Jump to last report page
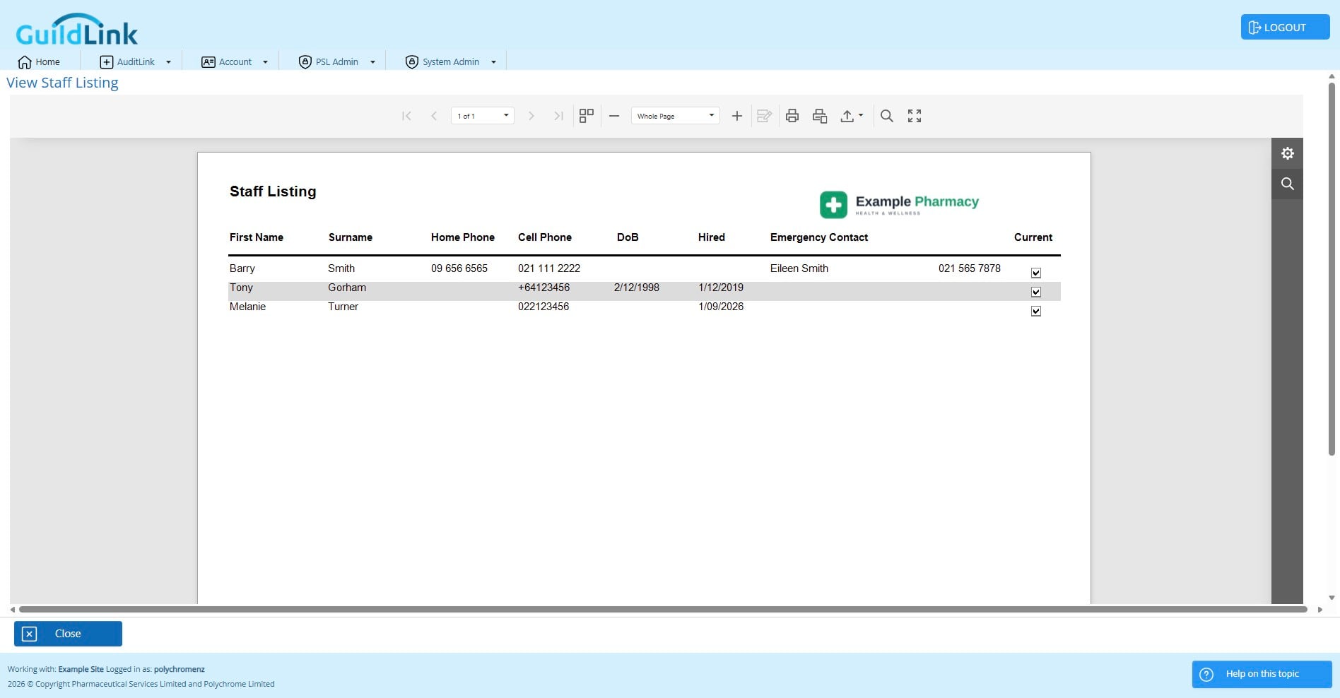 [558, 116]
